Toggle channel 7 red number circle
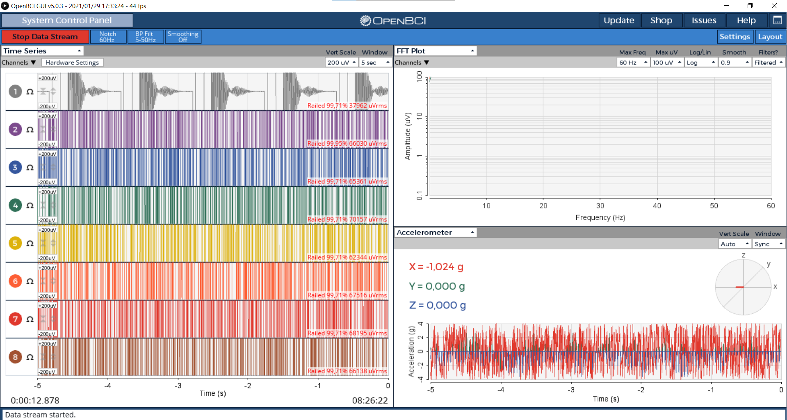This screenshot has width=787, height=420. coord(15,319)
